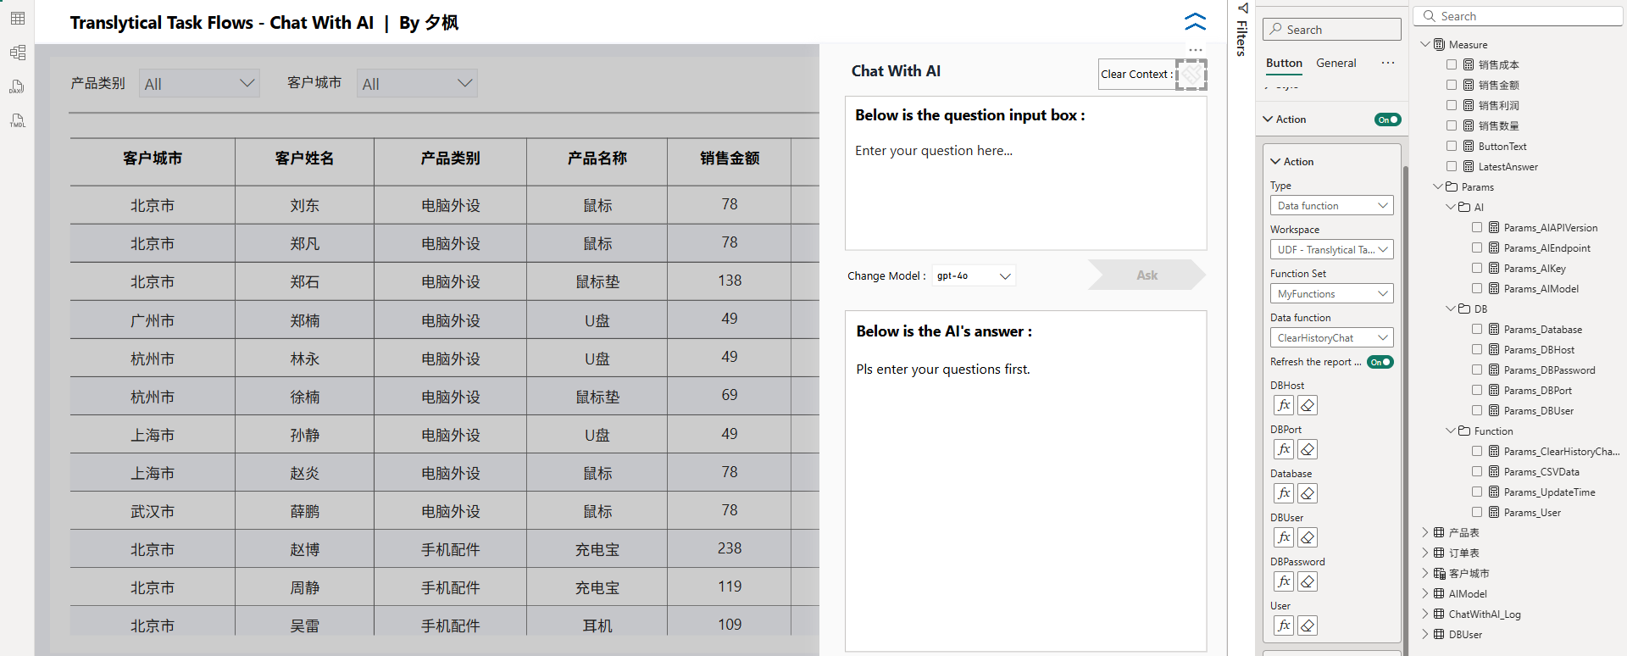Open the DAX query view icon

pos(18,86)
